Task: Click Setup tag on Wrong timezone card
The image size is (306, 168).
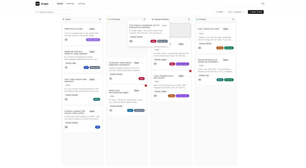Action: click(220, 80)
